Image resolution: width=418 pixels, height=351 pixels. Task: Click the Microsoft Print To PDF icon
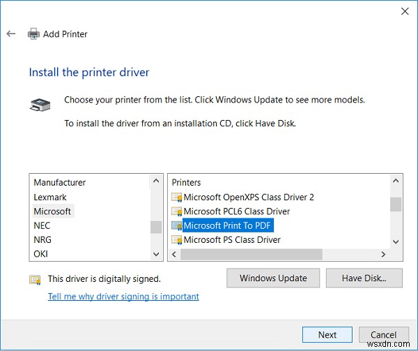pyautogui.click(x=176, y=225)
